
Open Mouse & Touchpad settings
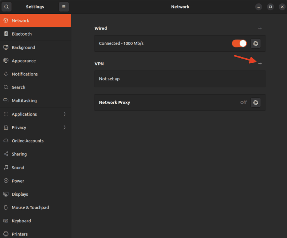pos(30,208)
